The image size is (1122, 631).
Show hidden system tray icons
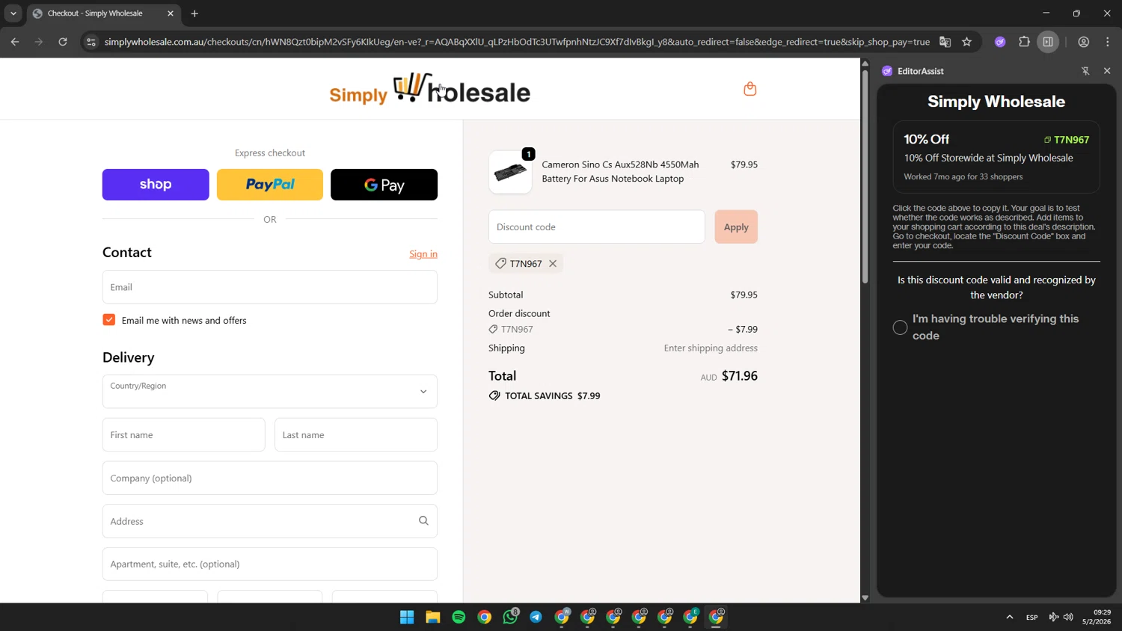click(1010, 617)
